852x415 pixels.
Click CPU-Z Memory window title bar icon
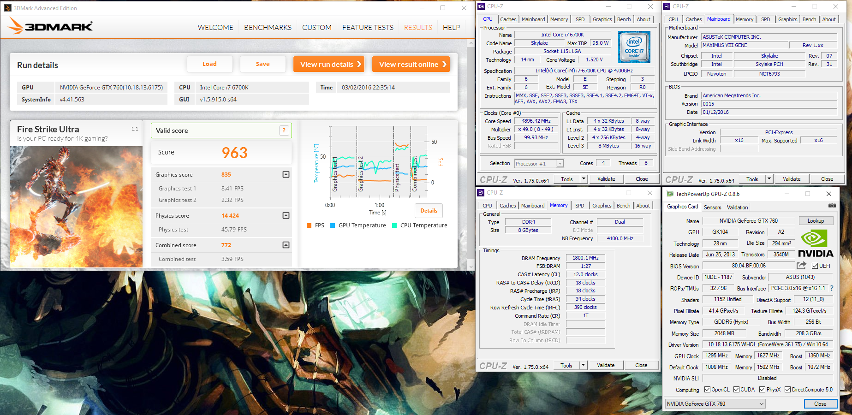481,193
